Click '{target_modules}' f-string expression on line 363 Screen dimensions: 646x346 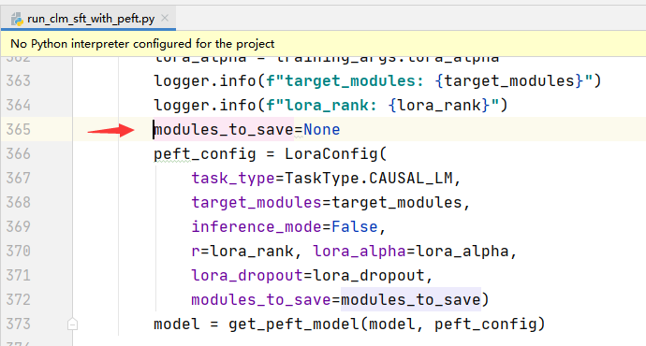click(x=509, y=81)
